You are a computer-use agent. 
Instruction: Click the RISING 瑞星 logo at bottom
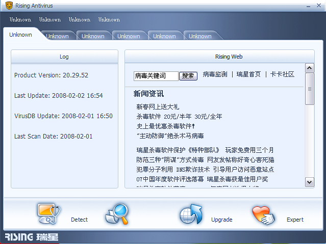pyautogui.click(x=32, y=237)
